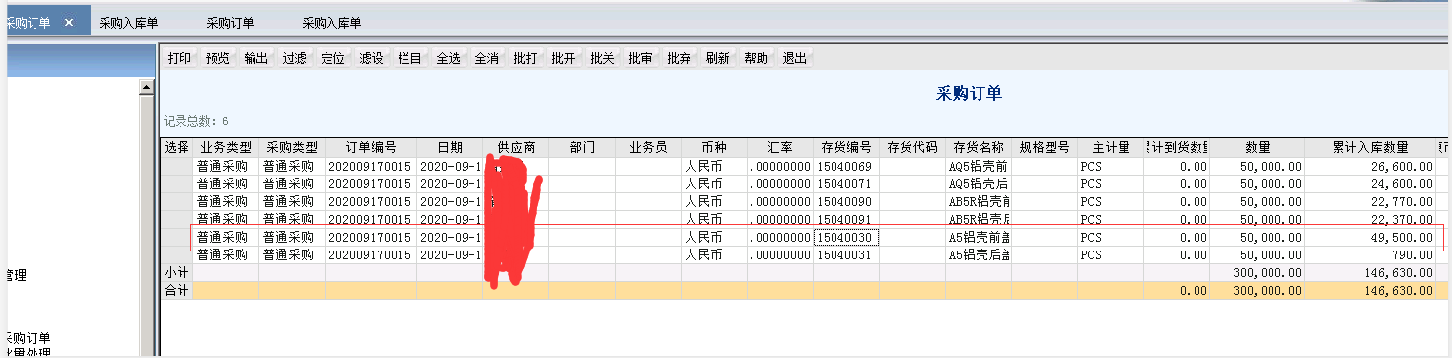Refresh the list with 刷新
1452x358 pixels.
click(718, 59)
